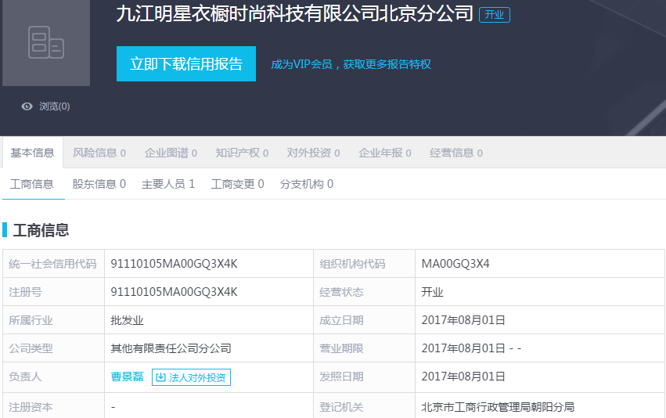Viewport: 666px width, 418px height.
Task: Switch to 风险信息 tab
Action: (x=99, y=153)
